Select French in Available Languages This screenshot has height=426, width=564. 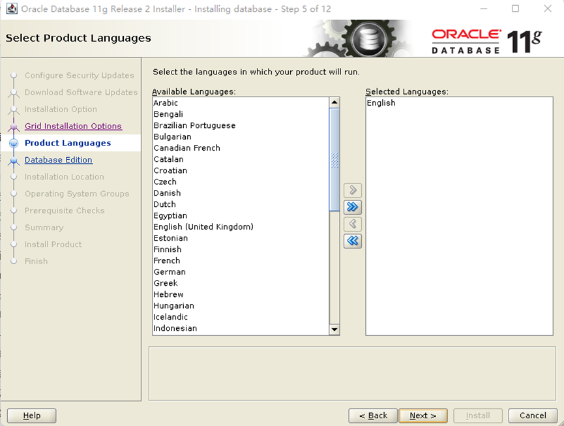coord(241,260)
